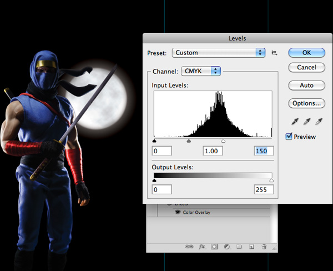Image resolution: width=333 pixels, height=271 pixels.
Task: Hide the Color Overlay effect
Action: point(178,212)
